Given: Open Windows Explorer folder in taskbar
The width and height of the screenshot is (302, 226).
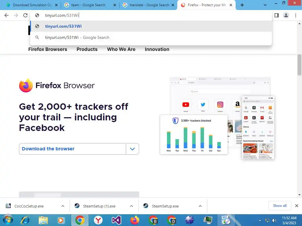Looking at the screenshot, I should point(43,220).
